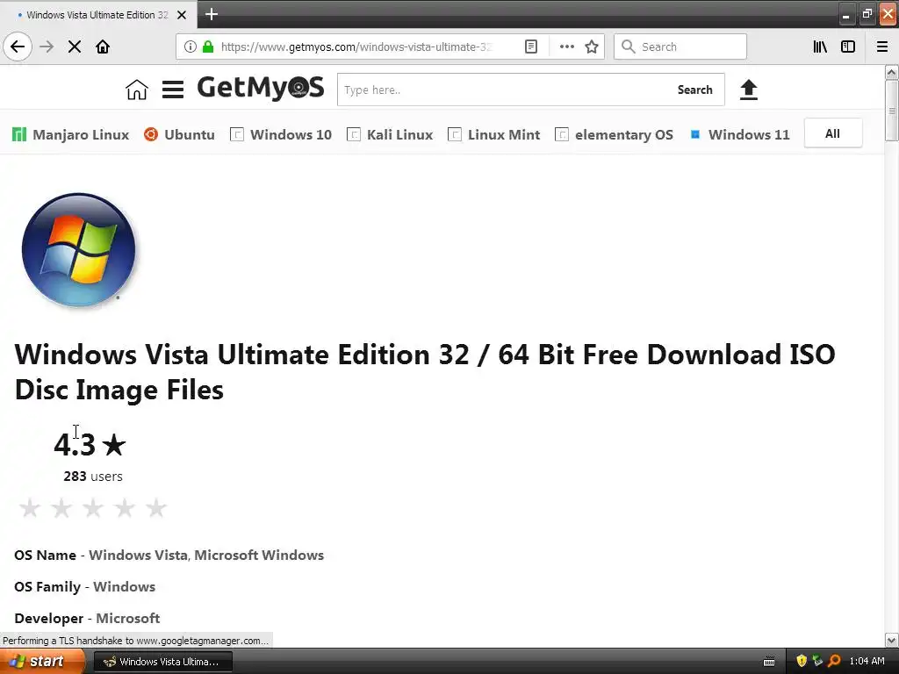Image resolution: width=899 pixels, height=674 pixels.
Task: Click the vertical scrollbar thumb
Action: (x=892, y=111)
